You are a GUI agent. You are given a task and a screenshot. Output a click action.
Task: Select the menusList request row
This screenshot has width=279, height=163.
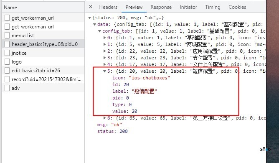click(43, 35)
